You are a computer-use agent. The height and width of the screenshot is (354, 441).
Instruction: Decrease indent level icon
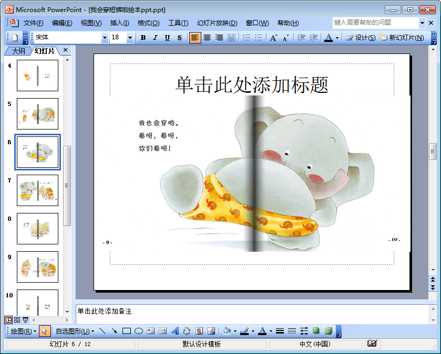click(301, 38)
